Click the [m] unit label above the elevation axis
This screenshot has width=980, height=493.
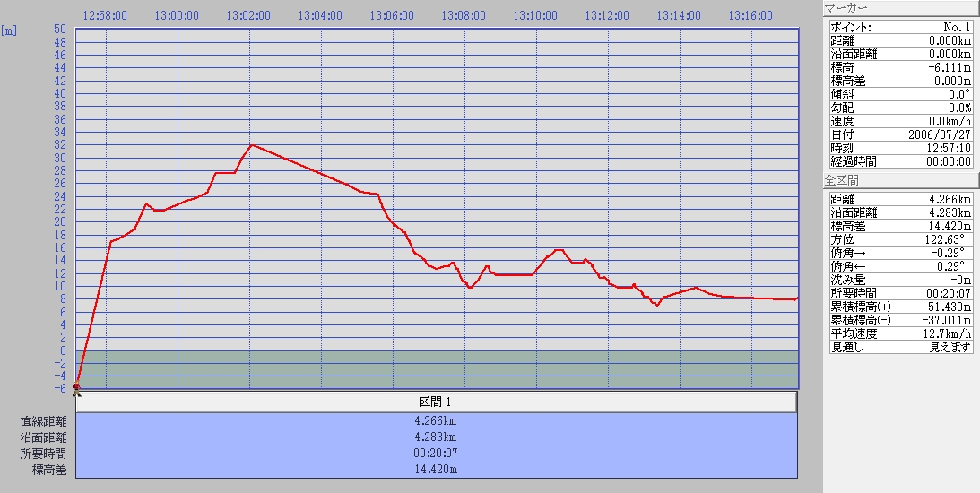[x=10, y=30]
